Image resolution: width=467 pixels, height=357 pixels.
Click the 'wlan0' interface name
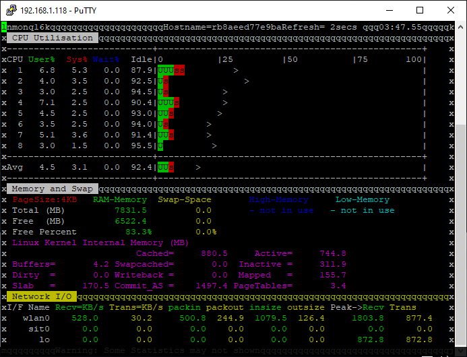point(36,318)
